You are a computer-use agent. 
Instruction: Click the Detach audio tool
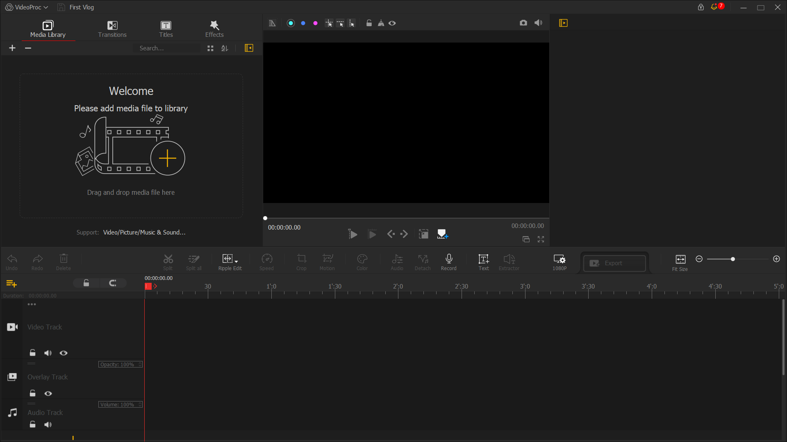(423, 262)
